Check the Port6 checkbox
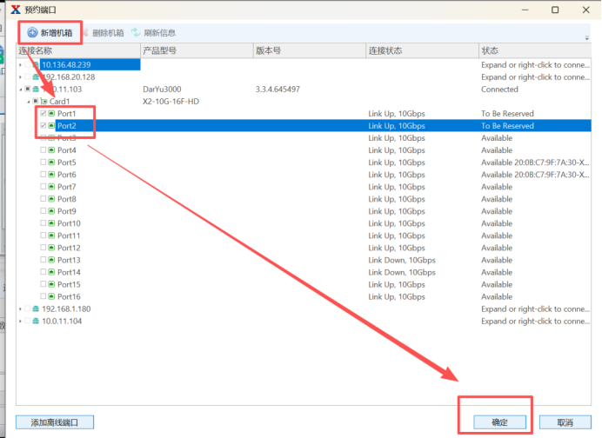The image size is (602, 438). click(43, 175)
